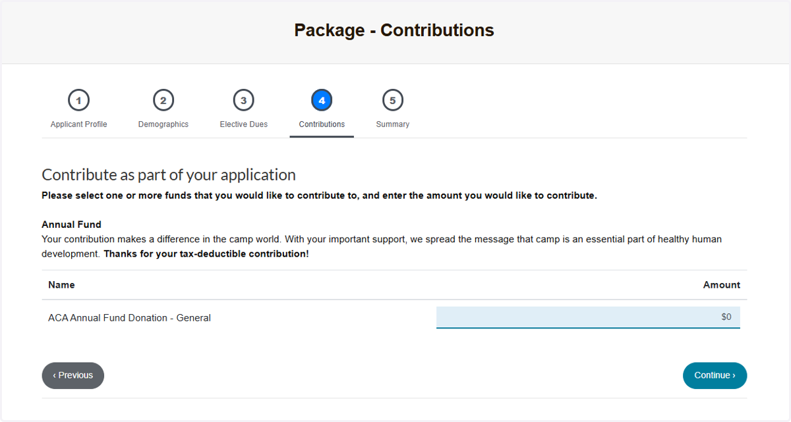This screenshot has width=791, height=422.
Task: Click the Annual Fund section heading
Action: [71, 224]
